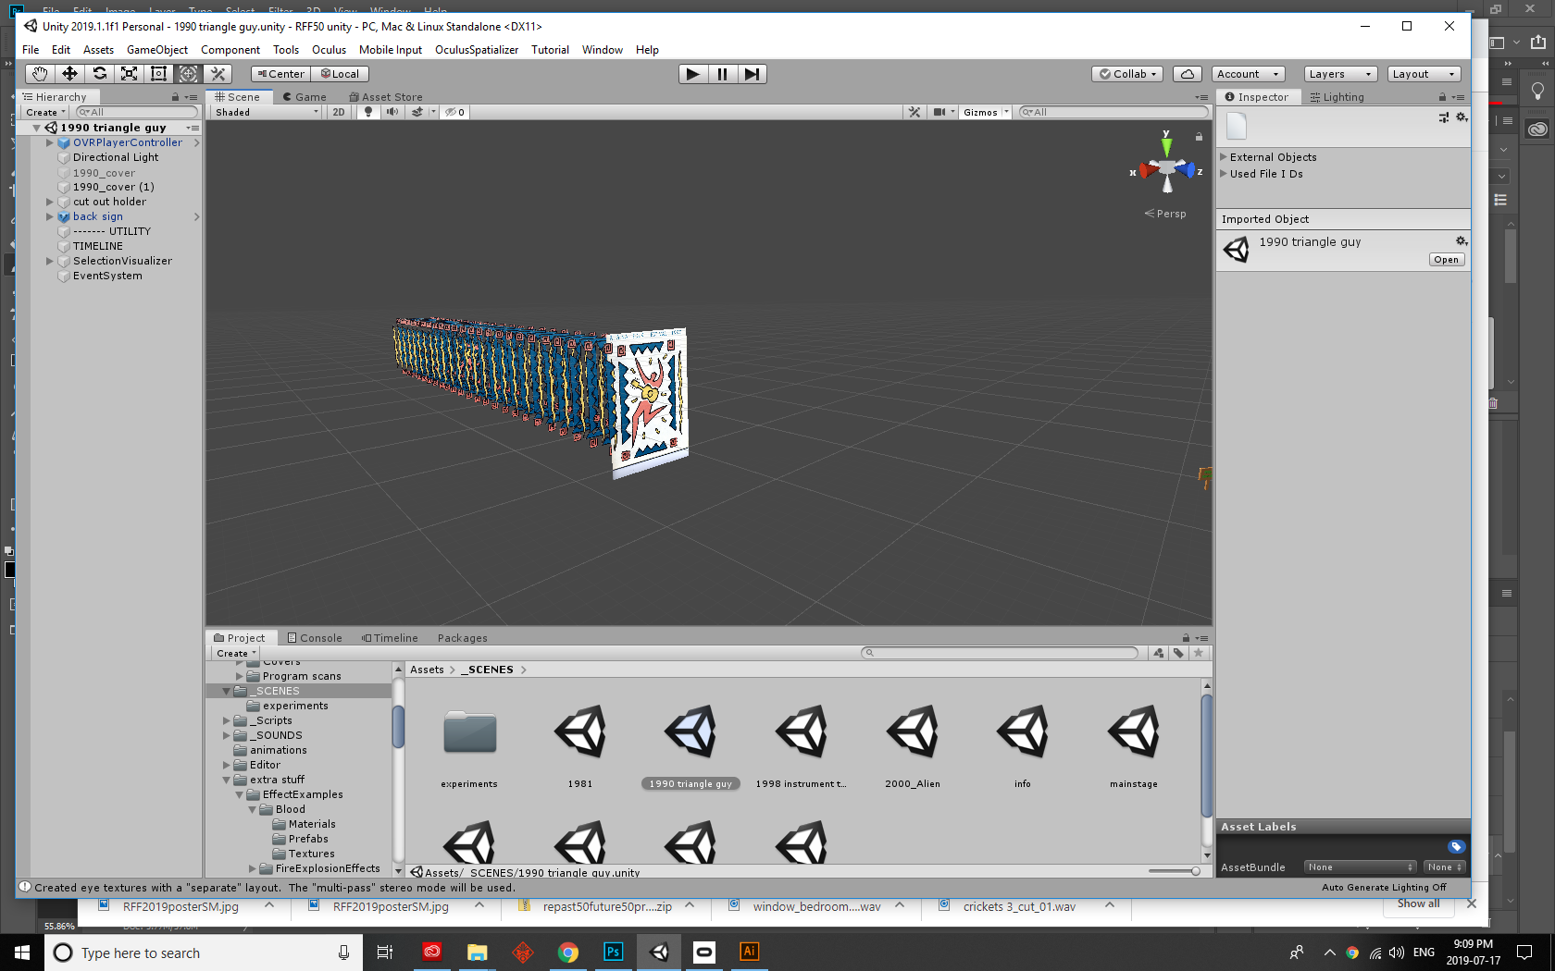The image size is (1555, 971).
Task: Click the Project search field
Action: pyautogui.click(x=1000, y=653)
